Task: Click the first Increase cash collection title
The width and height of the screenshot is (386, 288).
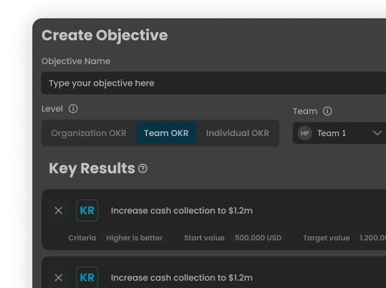Action: [182, 211]
